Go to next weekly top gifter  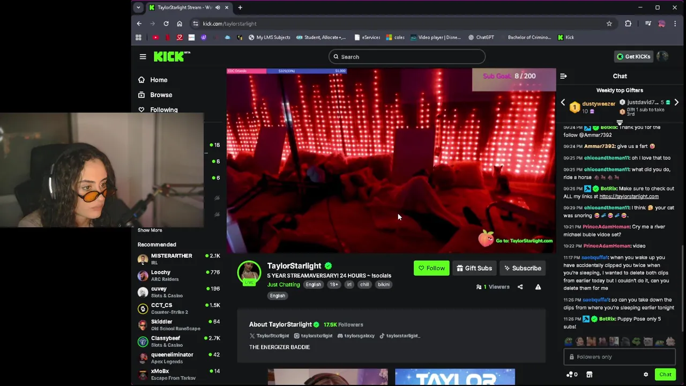click(x=676, y=102)
